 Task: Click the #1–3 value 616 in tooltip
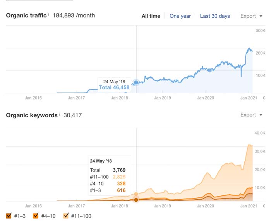point(121,190)
